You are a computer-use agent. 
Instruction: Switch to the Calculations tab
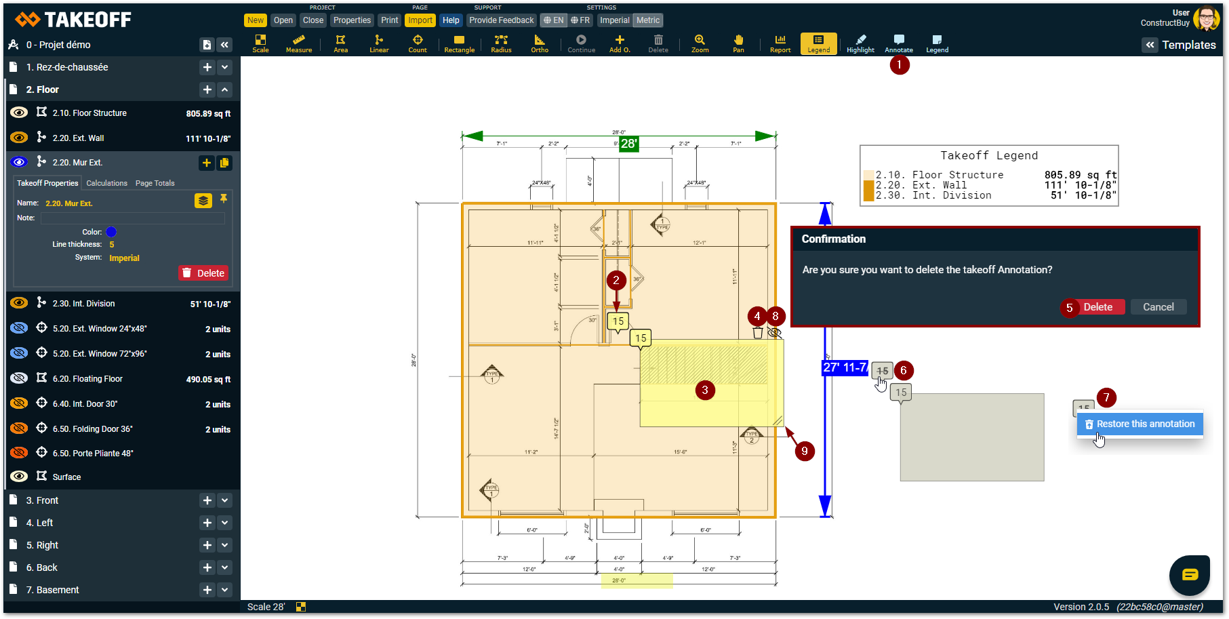[x=106, y=183]
